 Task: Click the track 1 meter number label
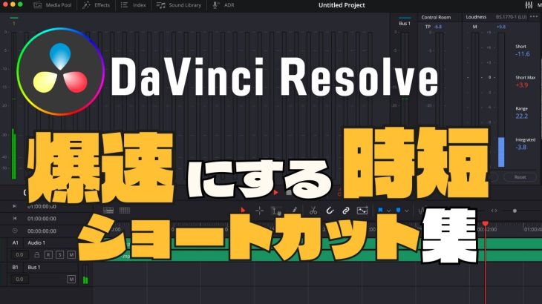pyautogui.click(x=14, y=24)
